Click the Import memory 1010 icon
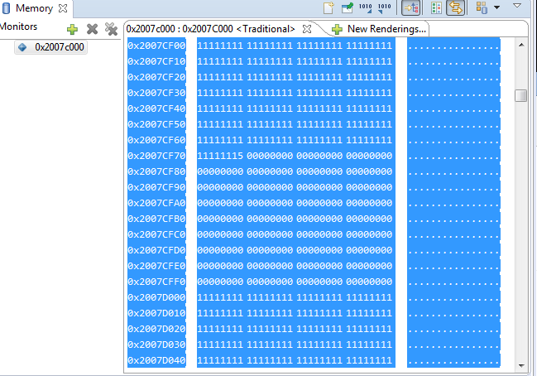 [366, 7]
